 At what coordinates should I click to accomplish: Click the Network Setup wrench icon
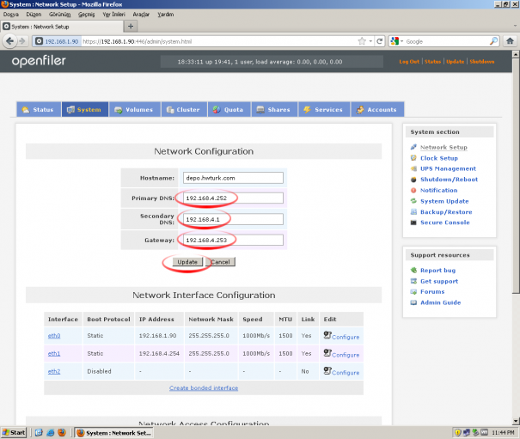[x=413, y=147]
